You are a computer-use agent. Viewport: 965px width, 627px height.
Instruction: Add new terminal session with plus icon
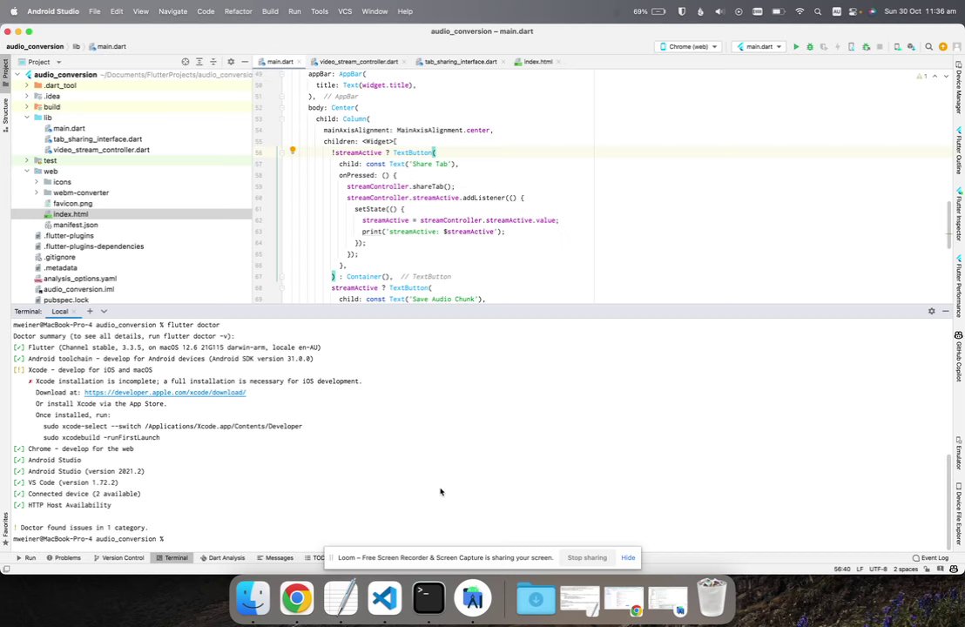pyautogui.click(x=89, y=311)
